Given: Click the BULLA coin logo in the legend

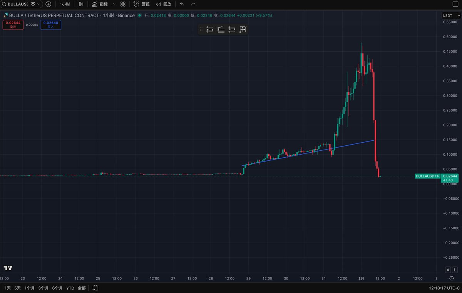Looking at the screenshot, I should coord(6,15).
